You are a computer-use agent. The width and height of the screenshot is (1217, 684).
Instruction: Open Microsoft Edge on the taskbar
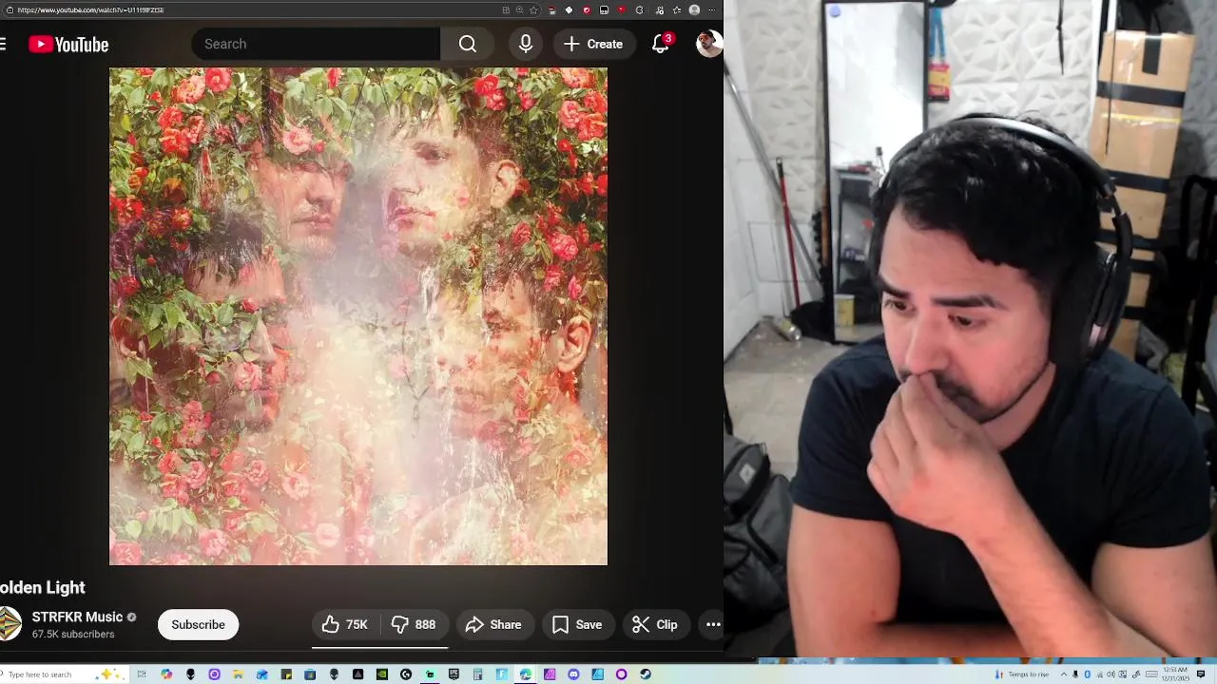point(525,674)
